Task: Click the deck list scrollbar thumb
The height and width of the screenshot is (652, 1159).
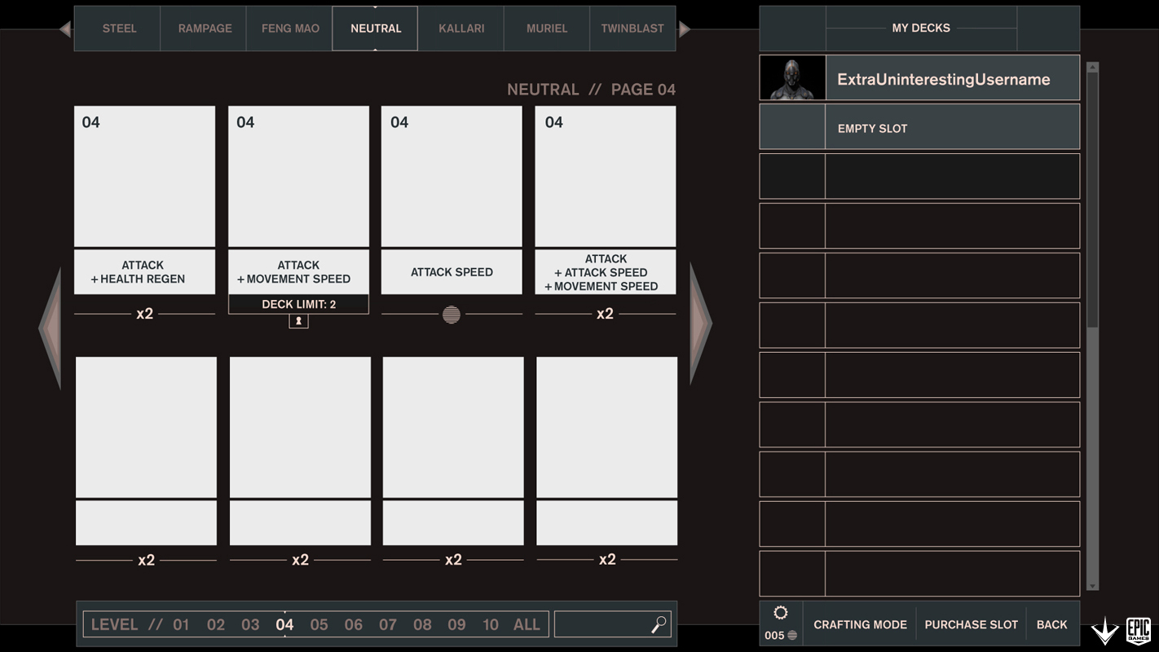Action: point(1093,201)
